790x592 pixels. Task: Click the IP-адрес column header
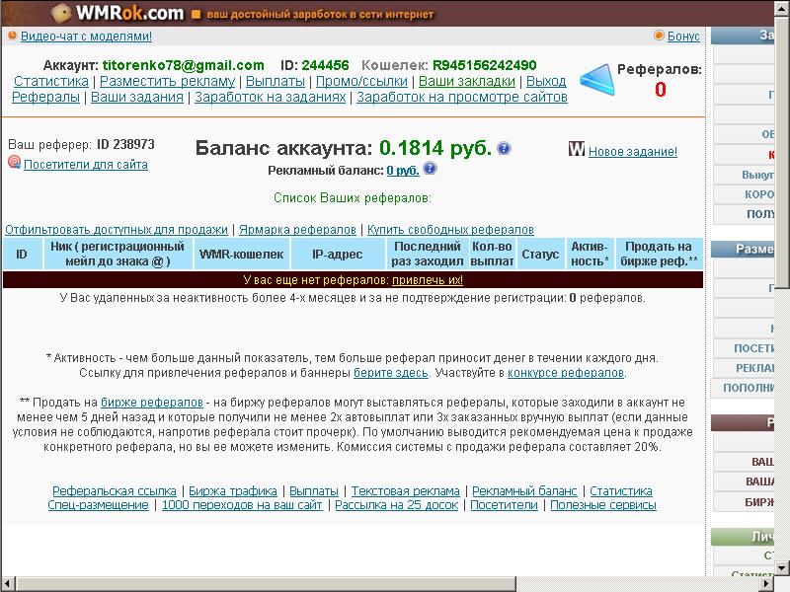(x=338, y=255)
